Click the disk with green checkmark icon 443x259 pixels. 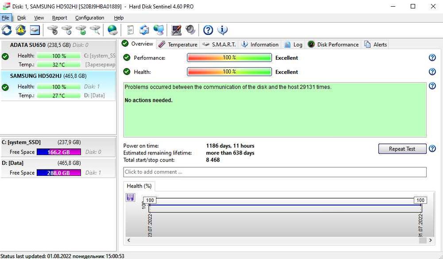[x=81, y=30]
